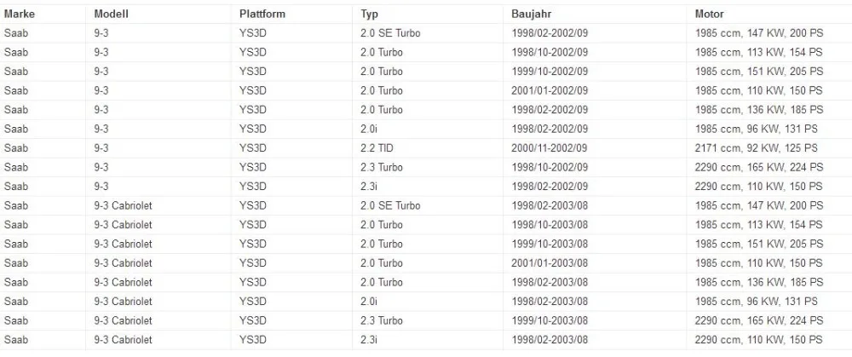Select the 1999/10-2003/08 cell for 2.3 Turbo
The height and width of the screenshot is (357, 852).
pos(550,320)
